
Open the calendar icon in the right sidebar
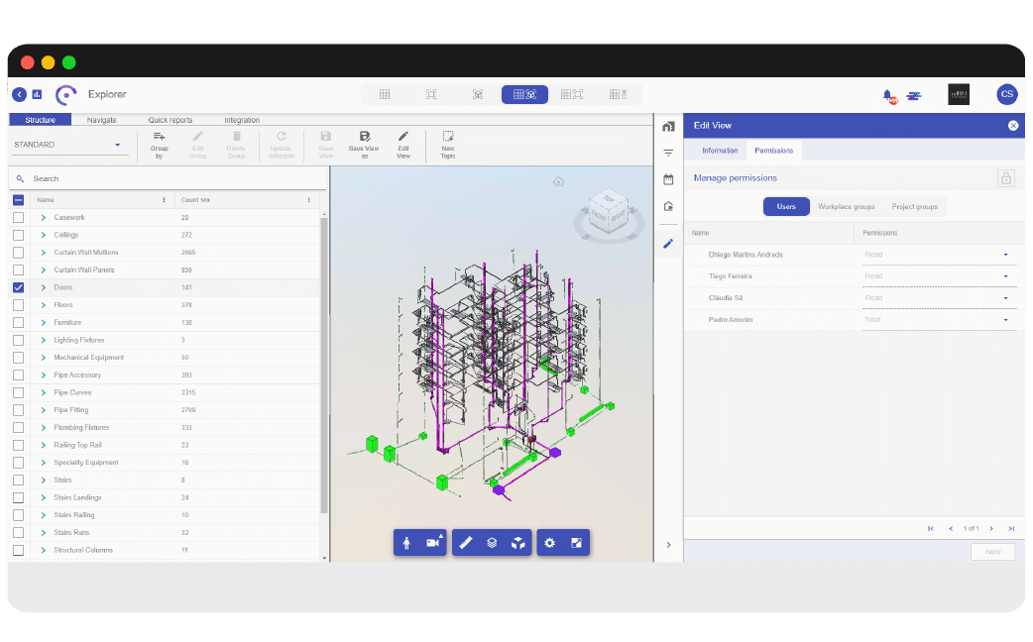(x=668, y=179)
